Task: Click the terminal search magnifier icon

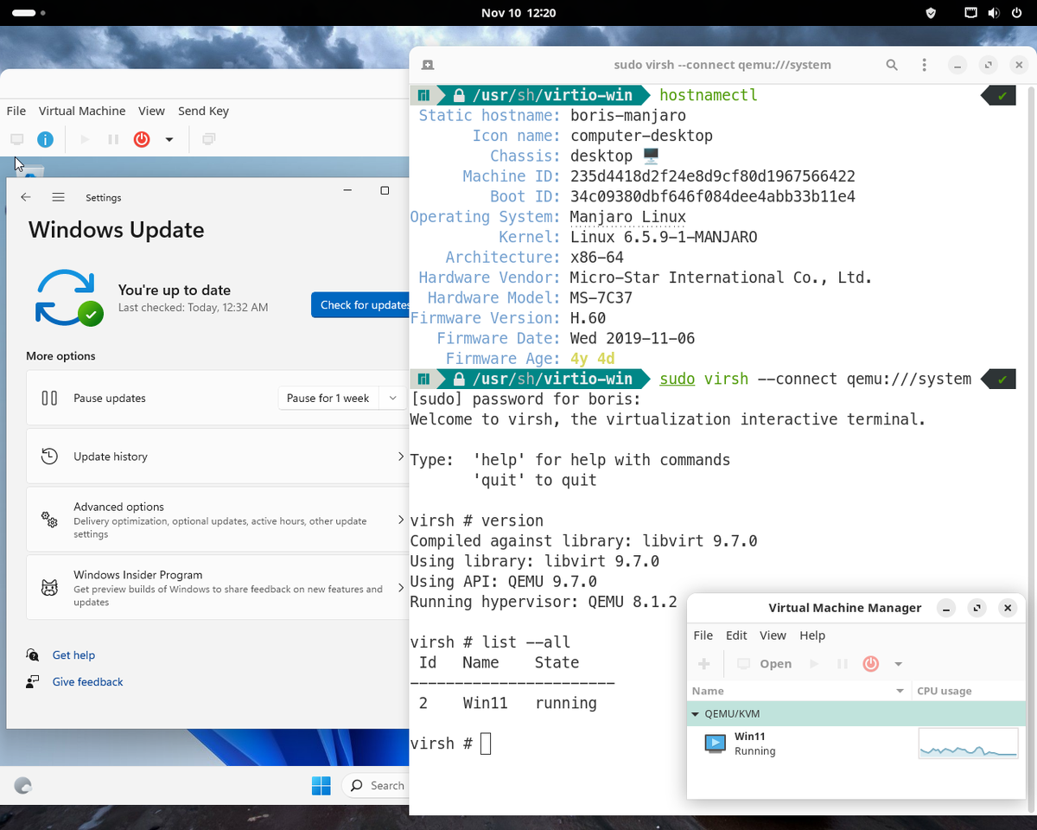Action: (892, 65)
